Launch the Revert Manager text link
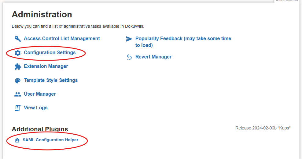 [x=153, y=57]
